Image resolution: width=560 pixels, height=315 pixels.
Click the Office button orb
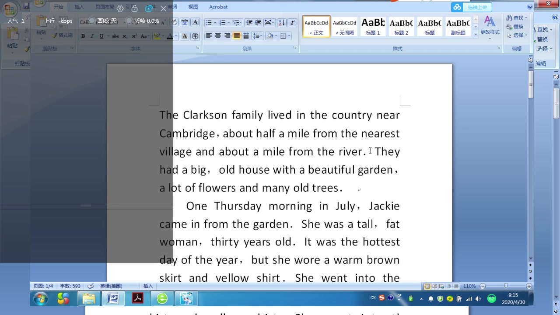pos(10,10)
